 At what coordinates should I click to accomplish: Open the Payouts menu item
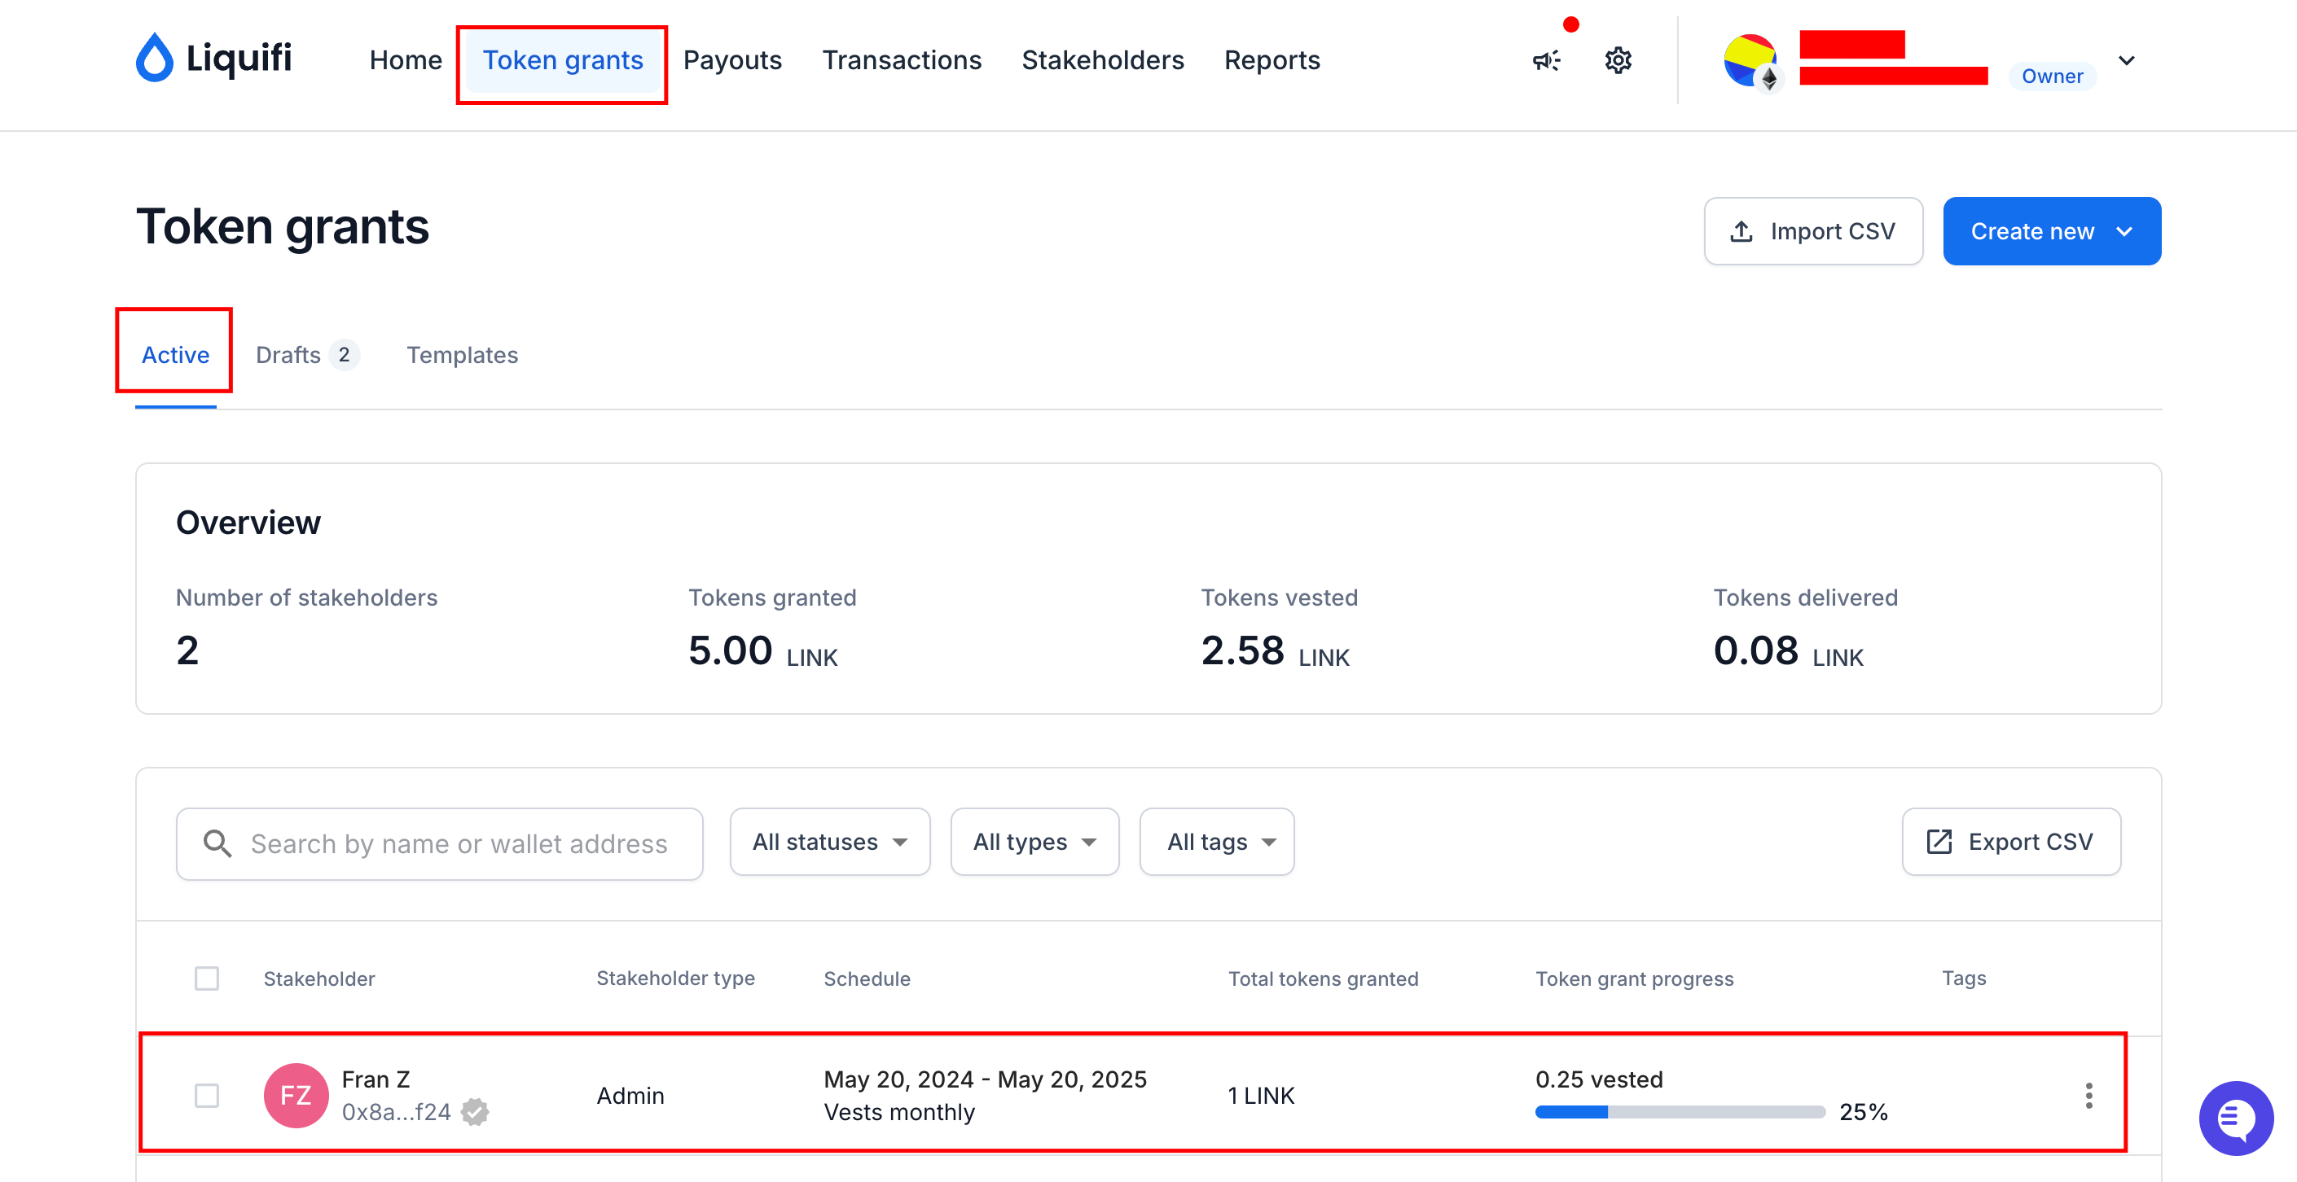[x=732, y=59]
